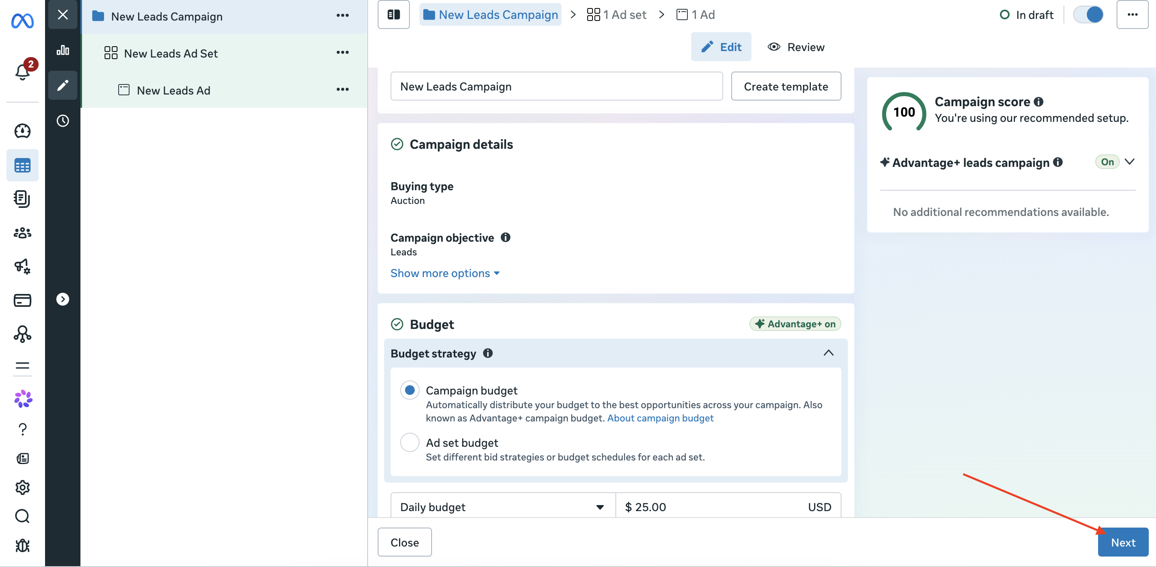1156x567 pixels.
Task: Open Campaign objective info icon
Action: click(x=505, y=237)
